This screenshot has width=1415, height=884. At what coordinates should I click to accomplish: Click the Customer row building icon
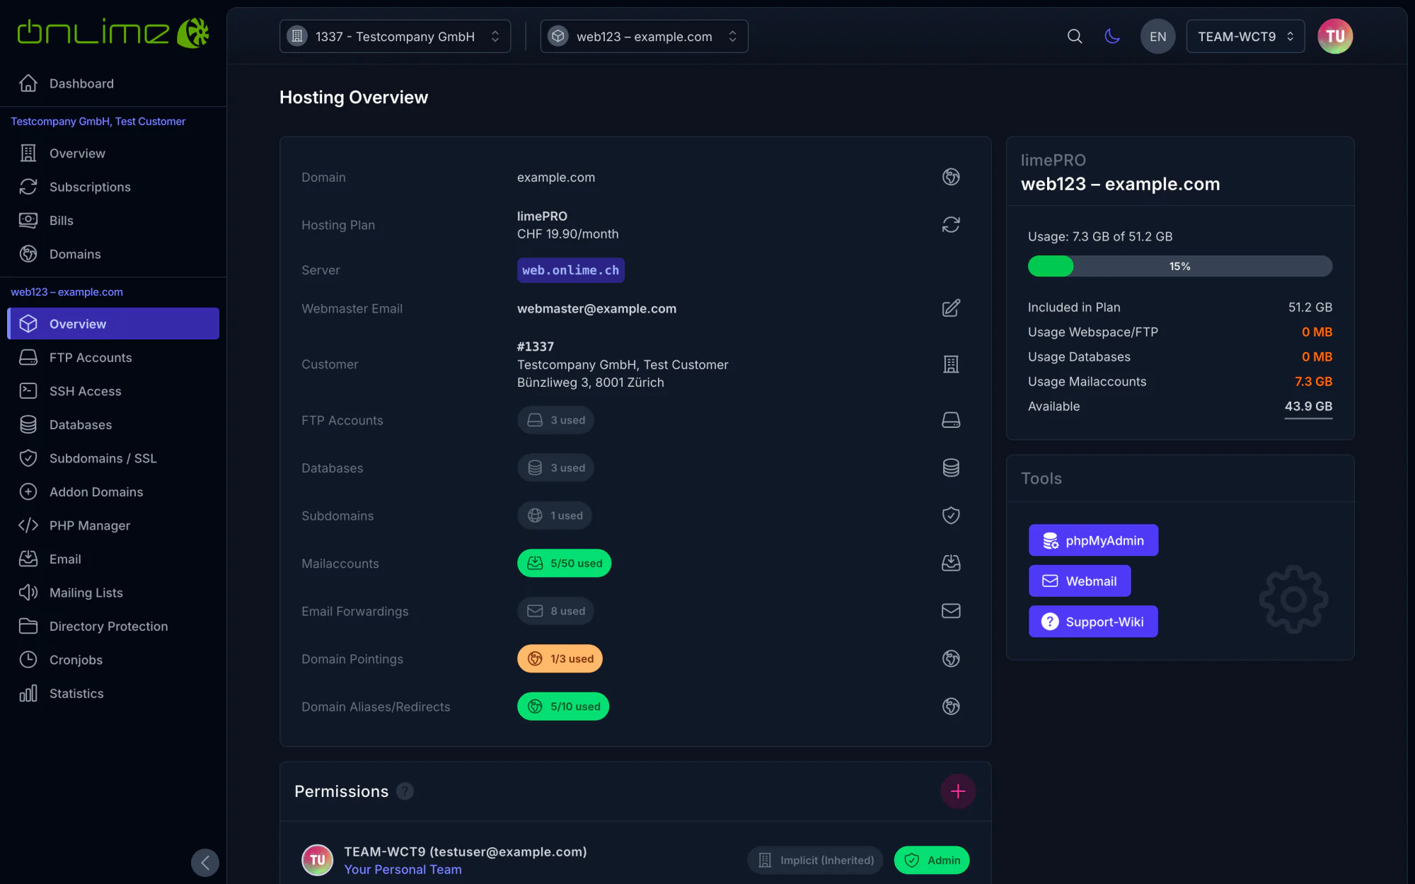[x=951, y=364]
